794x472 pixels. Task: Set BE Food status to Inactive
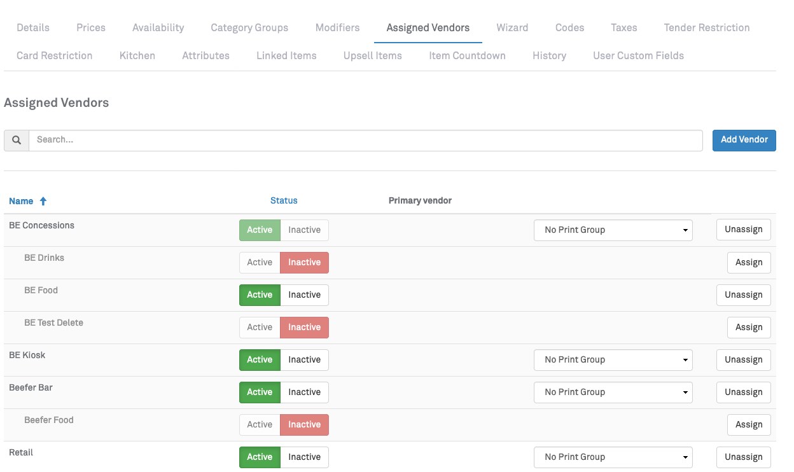point(304,295)
